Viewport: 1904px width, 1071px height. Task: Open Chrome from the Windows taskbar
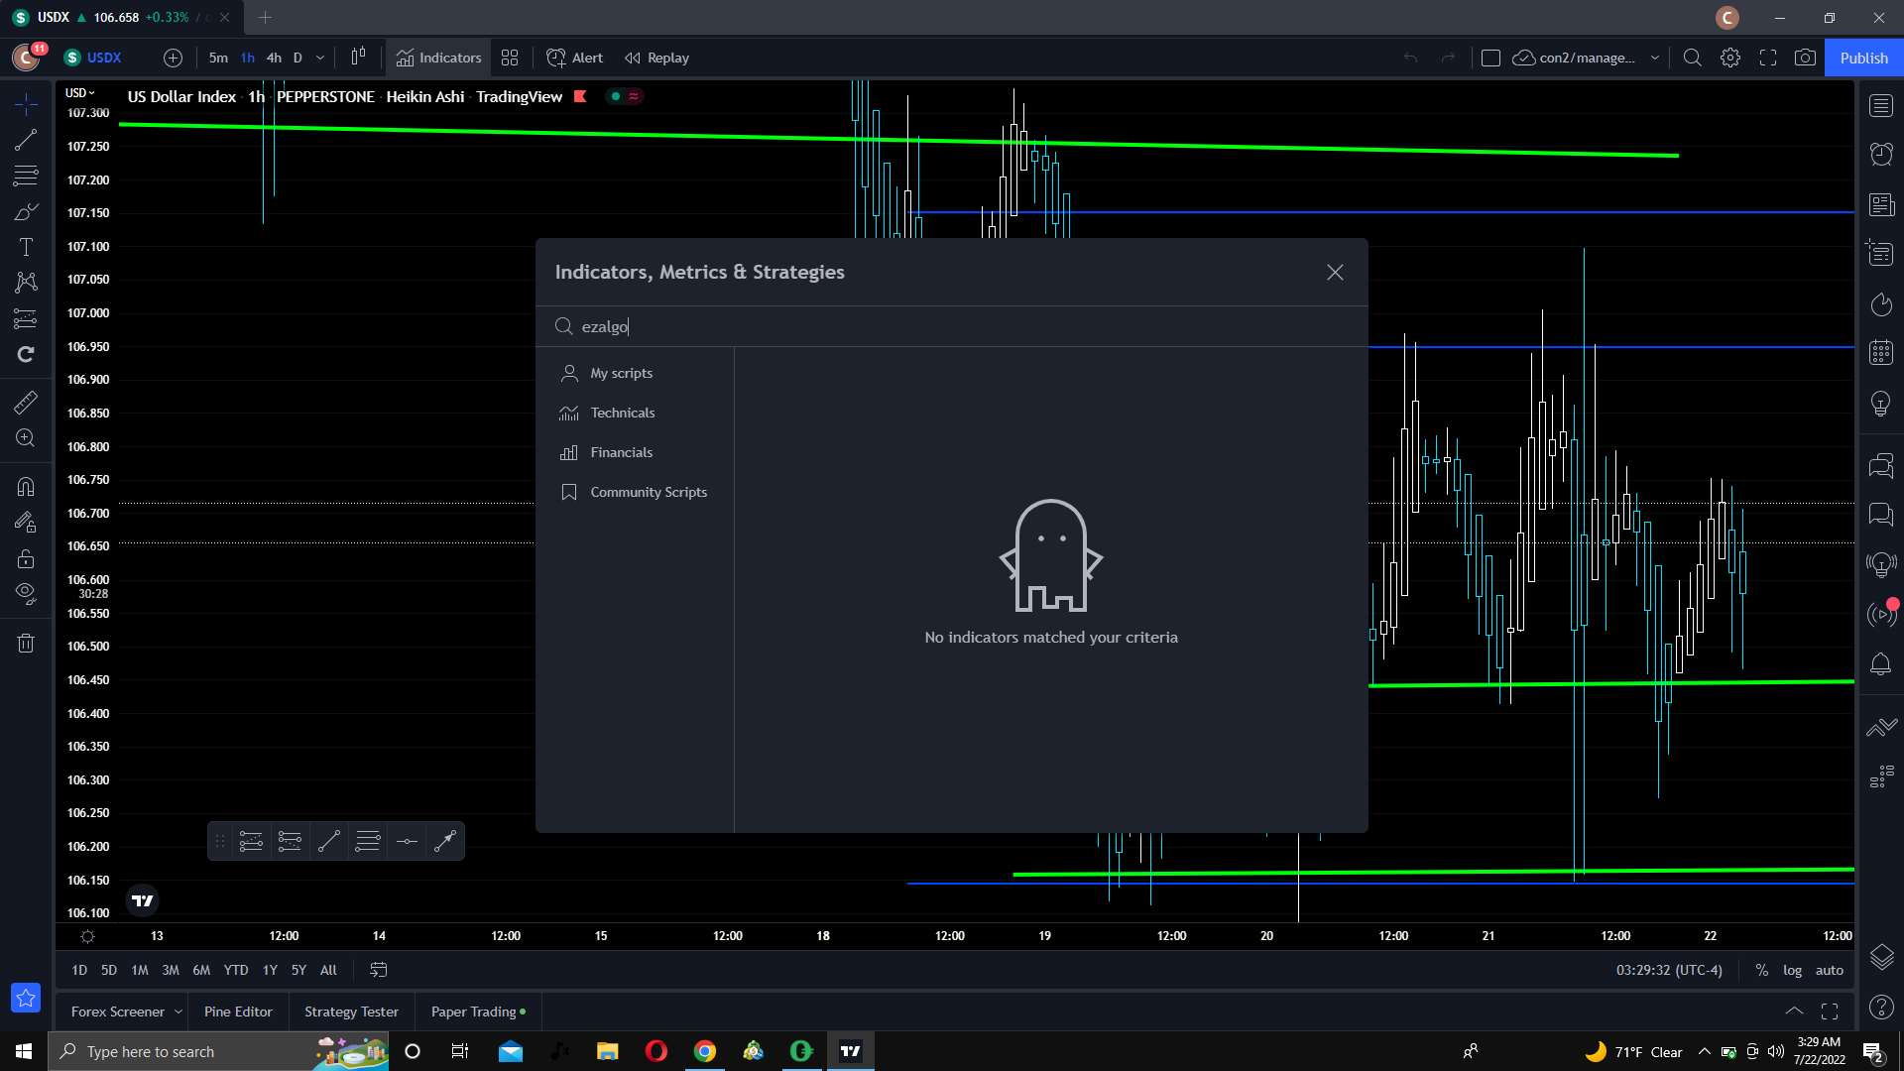click(705, 1051)
